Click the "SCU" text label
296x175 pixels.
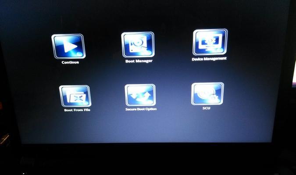pos(207,108)
